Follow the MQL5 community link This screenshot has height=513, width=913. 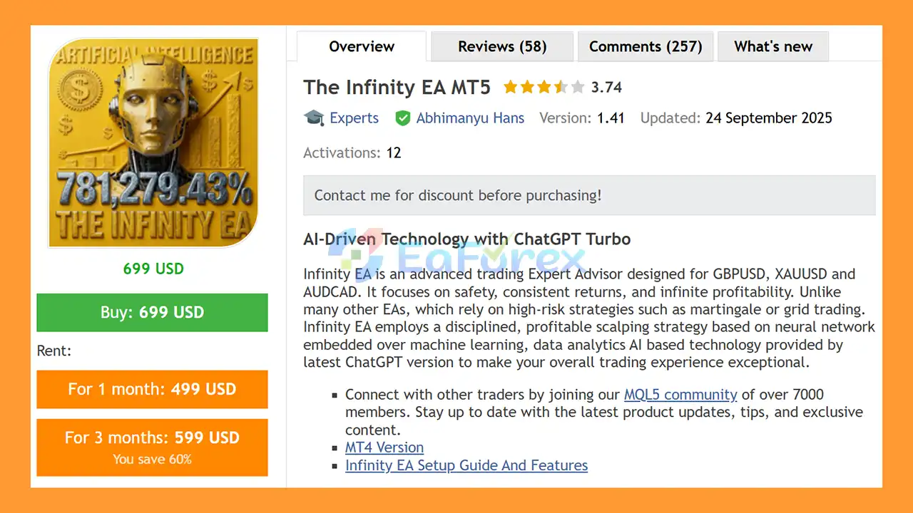point(680,395)
